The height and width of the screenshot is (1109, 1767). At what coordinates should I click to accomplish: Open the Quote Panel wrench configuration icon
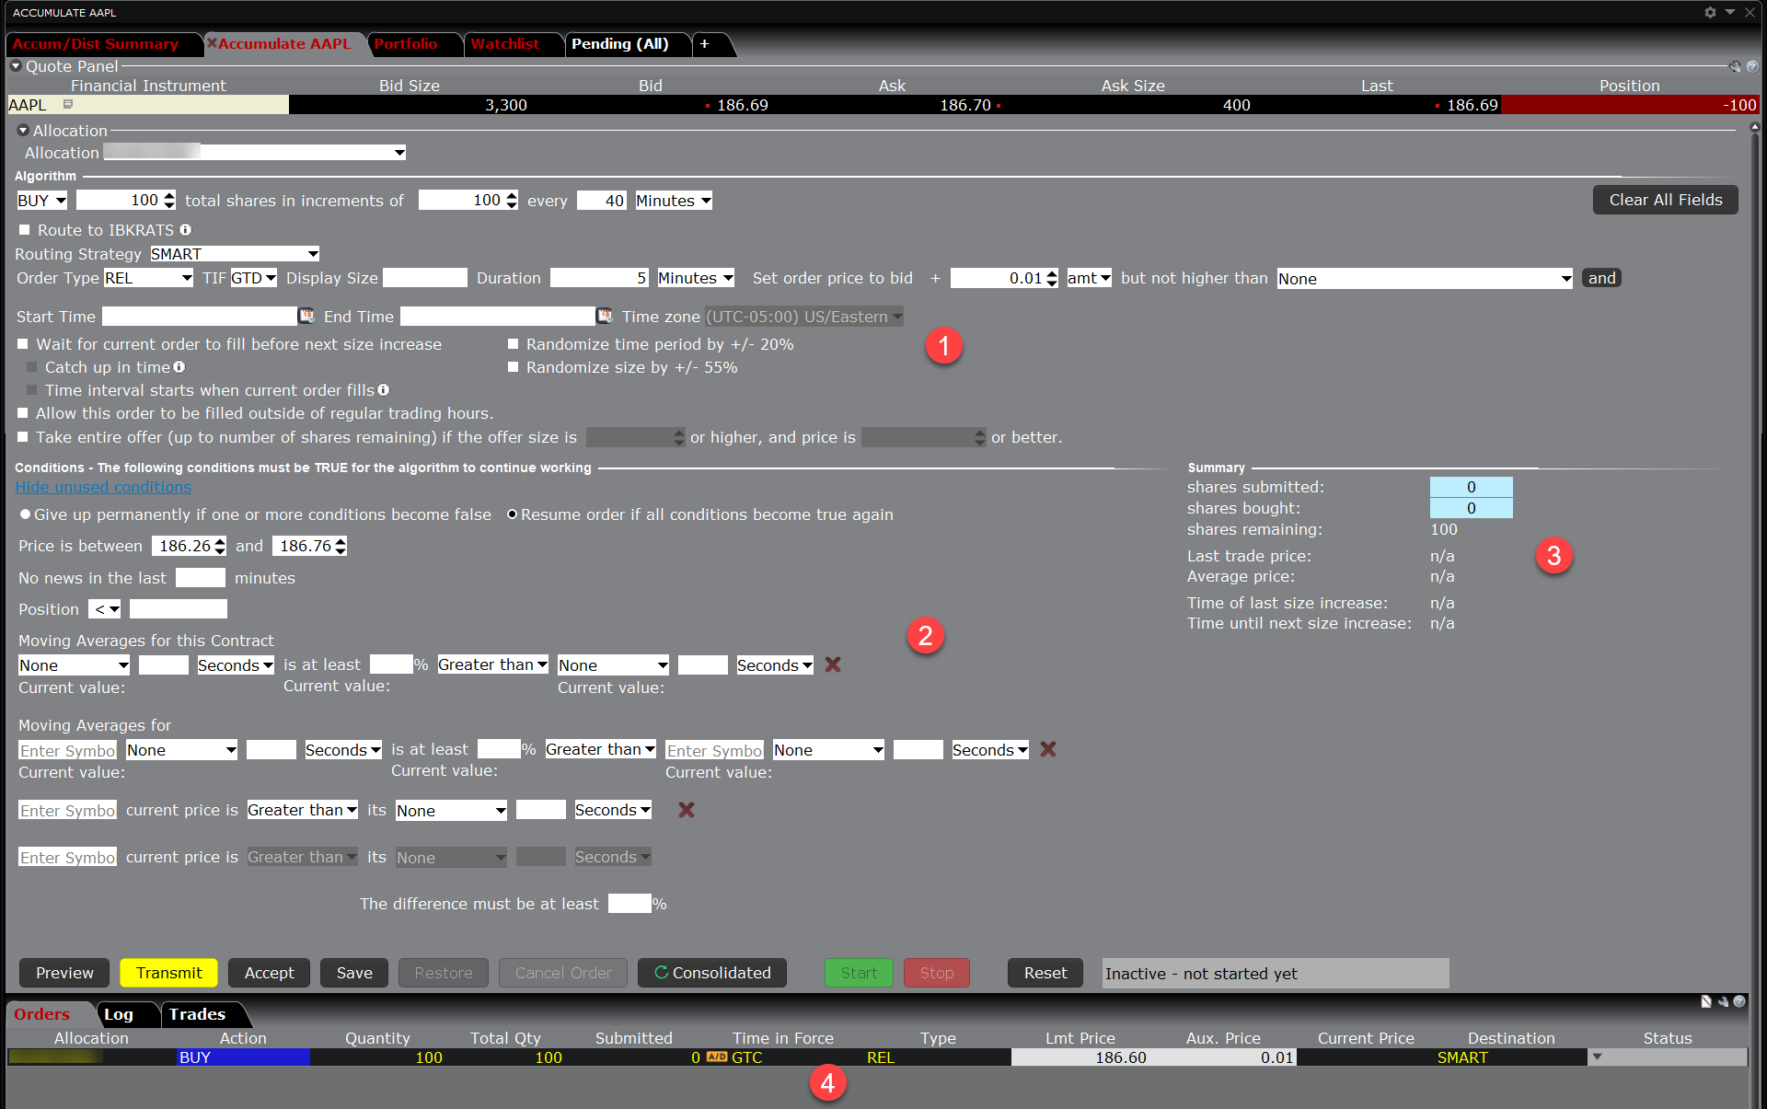coord(1735,66)
